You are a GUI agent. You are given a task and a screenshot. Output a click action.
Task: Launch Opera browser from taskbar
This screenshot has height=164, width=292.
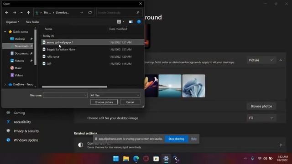click(x=146, y=159)
